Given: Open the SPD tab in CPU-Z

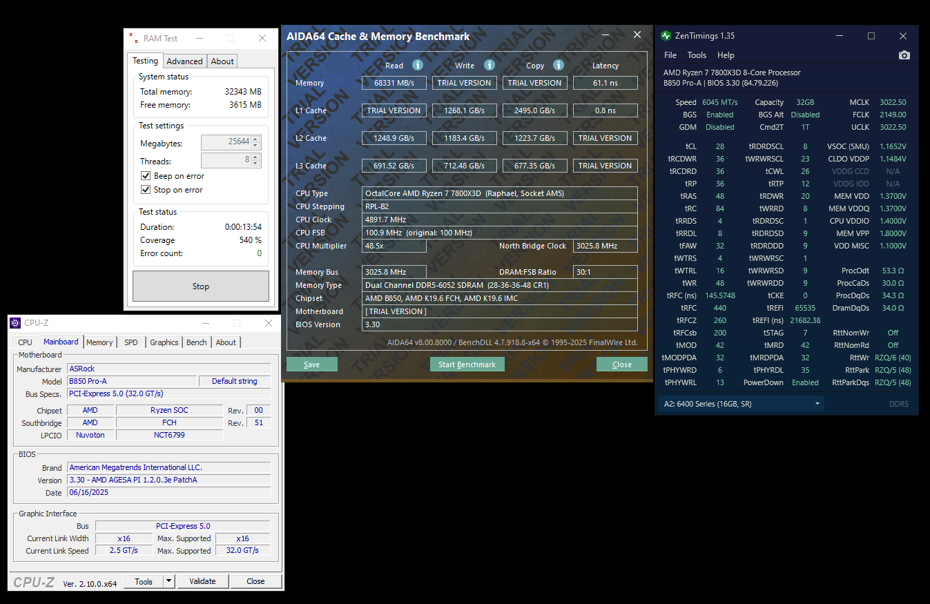Looking at the screenshot, I should pyautogui.click(x=131, y=342).
